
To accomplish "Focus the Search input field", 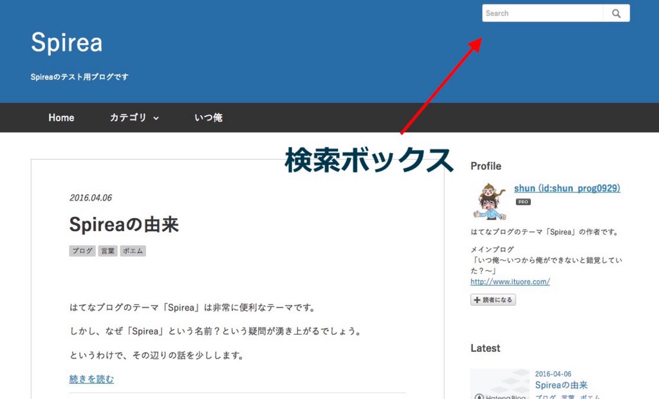I will coord(543,14).
